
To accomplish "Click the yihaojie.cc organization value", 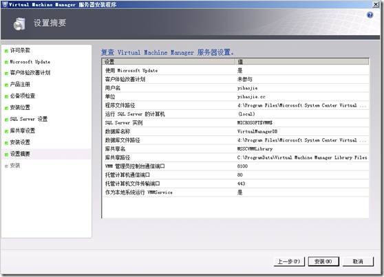I will tap(251, 97).
